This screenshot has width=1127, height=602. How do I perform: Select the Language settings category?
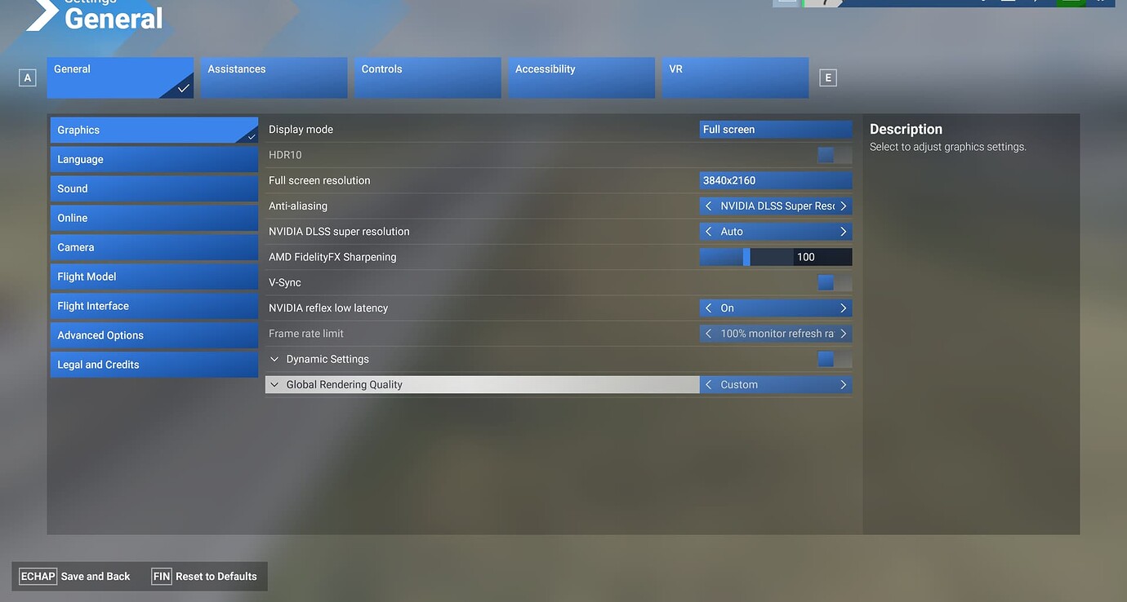pyautogui.click(x=154, y=159)
